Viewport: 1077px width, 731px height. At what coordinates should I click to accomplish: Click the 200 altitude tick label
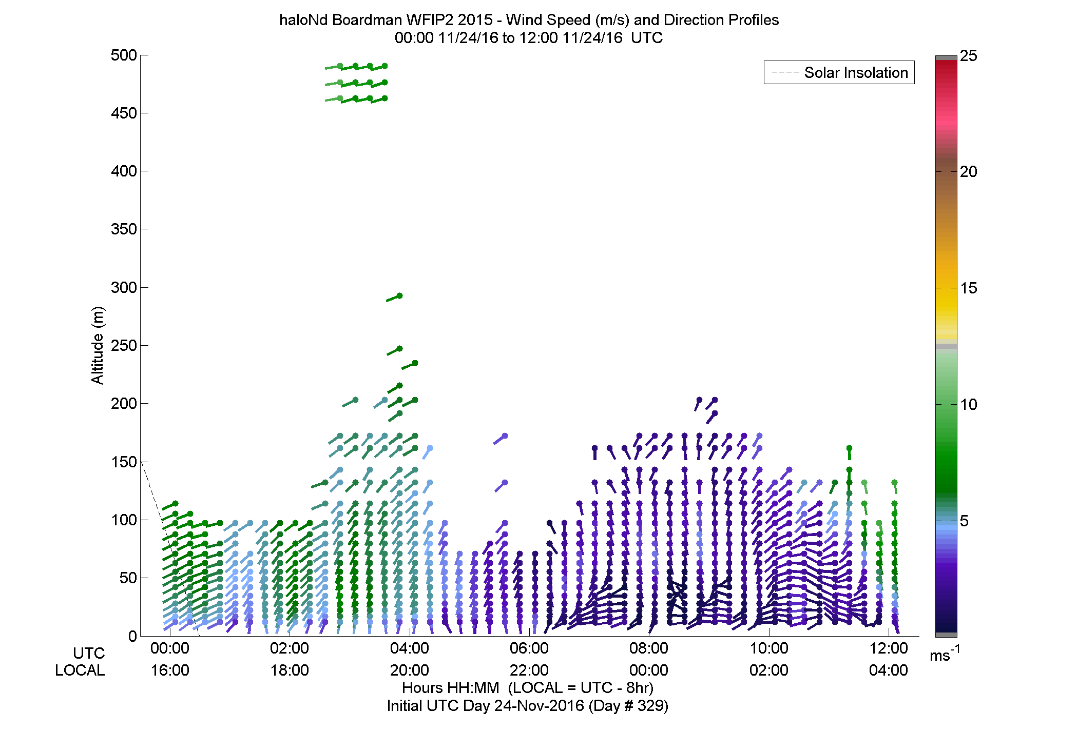coord(124,403)
